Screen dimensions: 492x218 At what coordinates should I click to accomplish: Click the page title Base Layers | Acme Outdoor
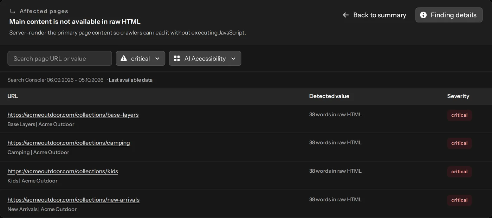coord(41,124)
